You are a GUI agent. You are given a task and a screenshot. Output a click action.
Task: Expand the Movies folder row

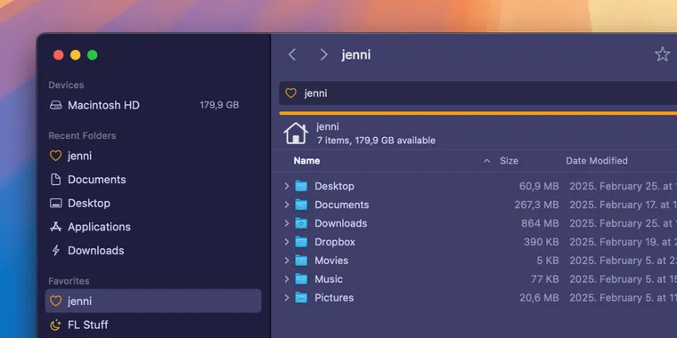(286, 261)
